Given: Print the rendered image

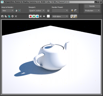Looking at the screenshot, I should (x=13, y=16).
